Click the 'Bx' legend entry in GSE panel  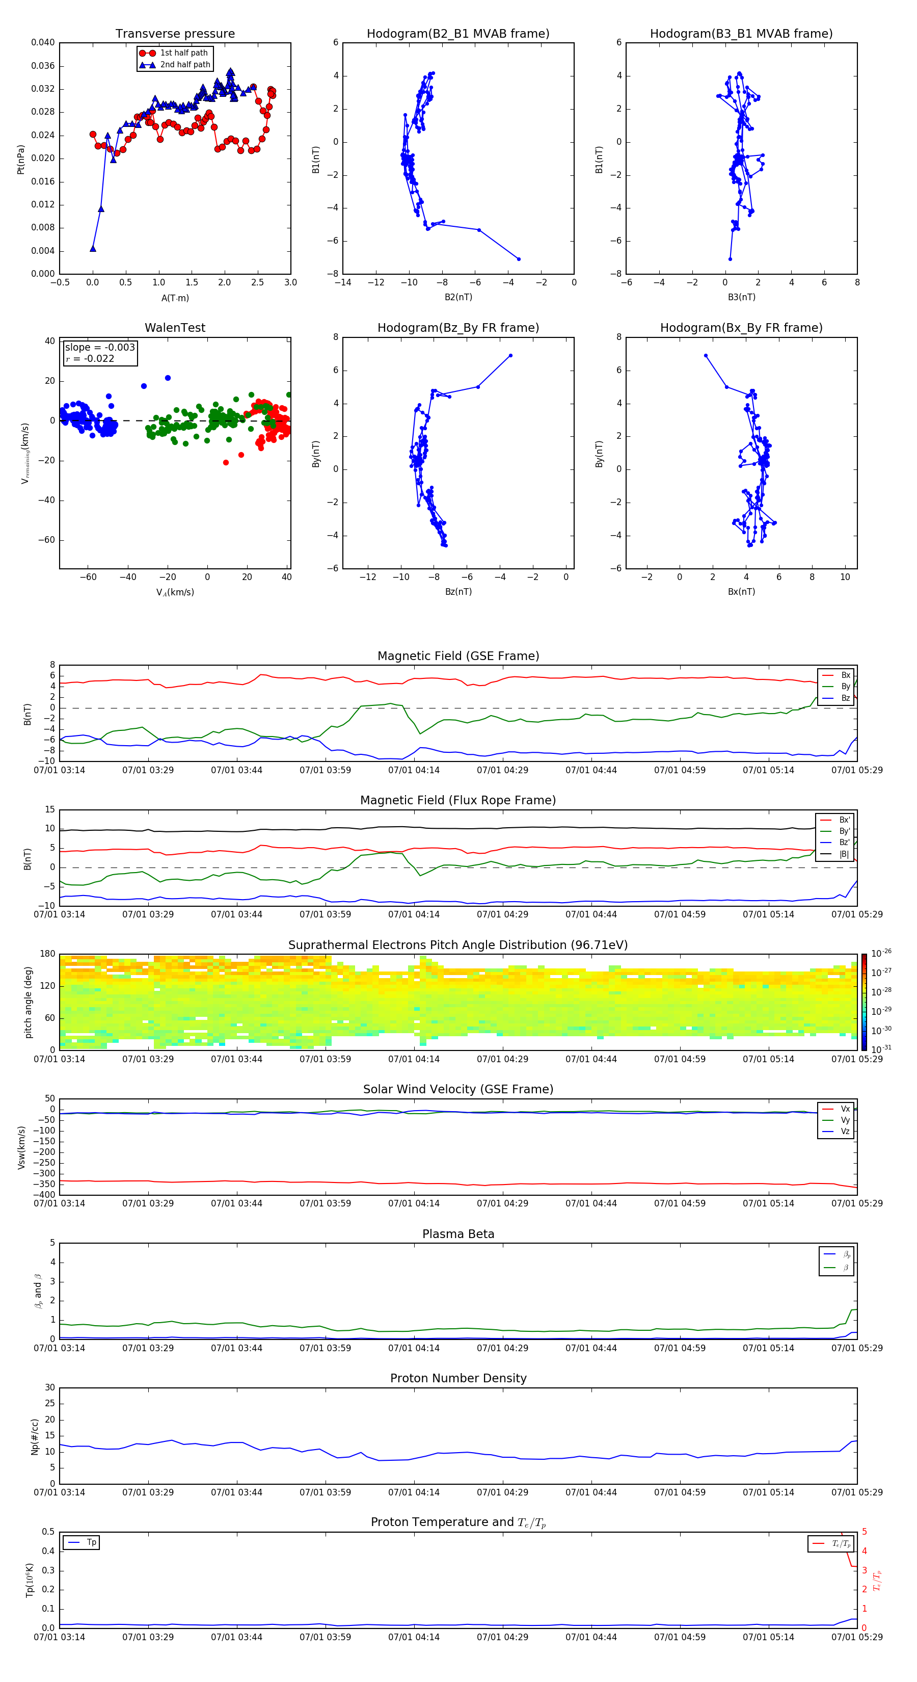click(x=836, y=675)
